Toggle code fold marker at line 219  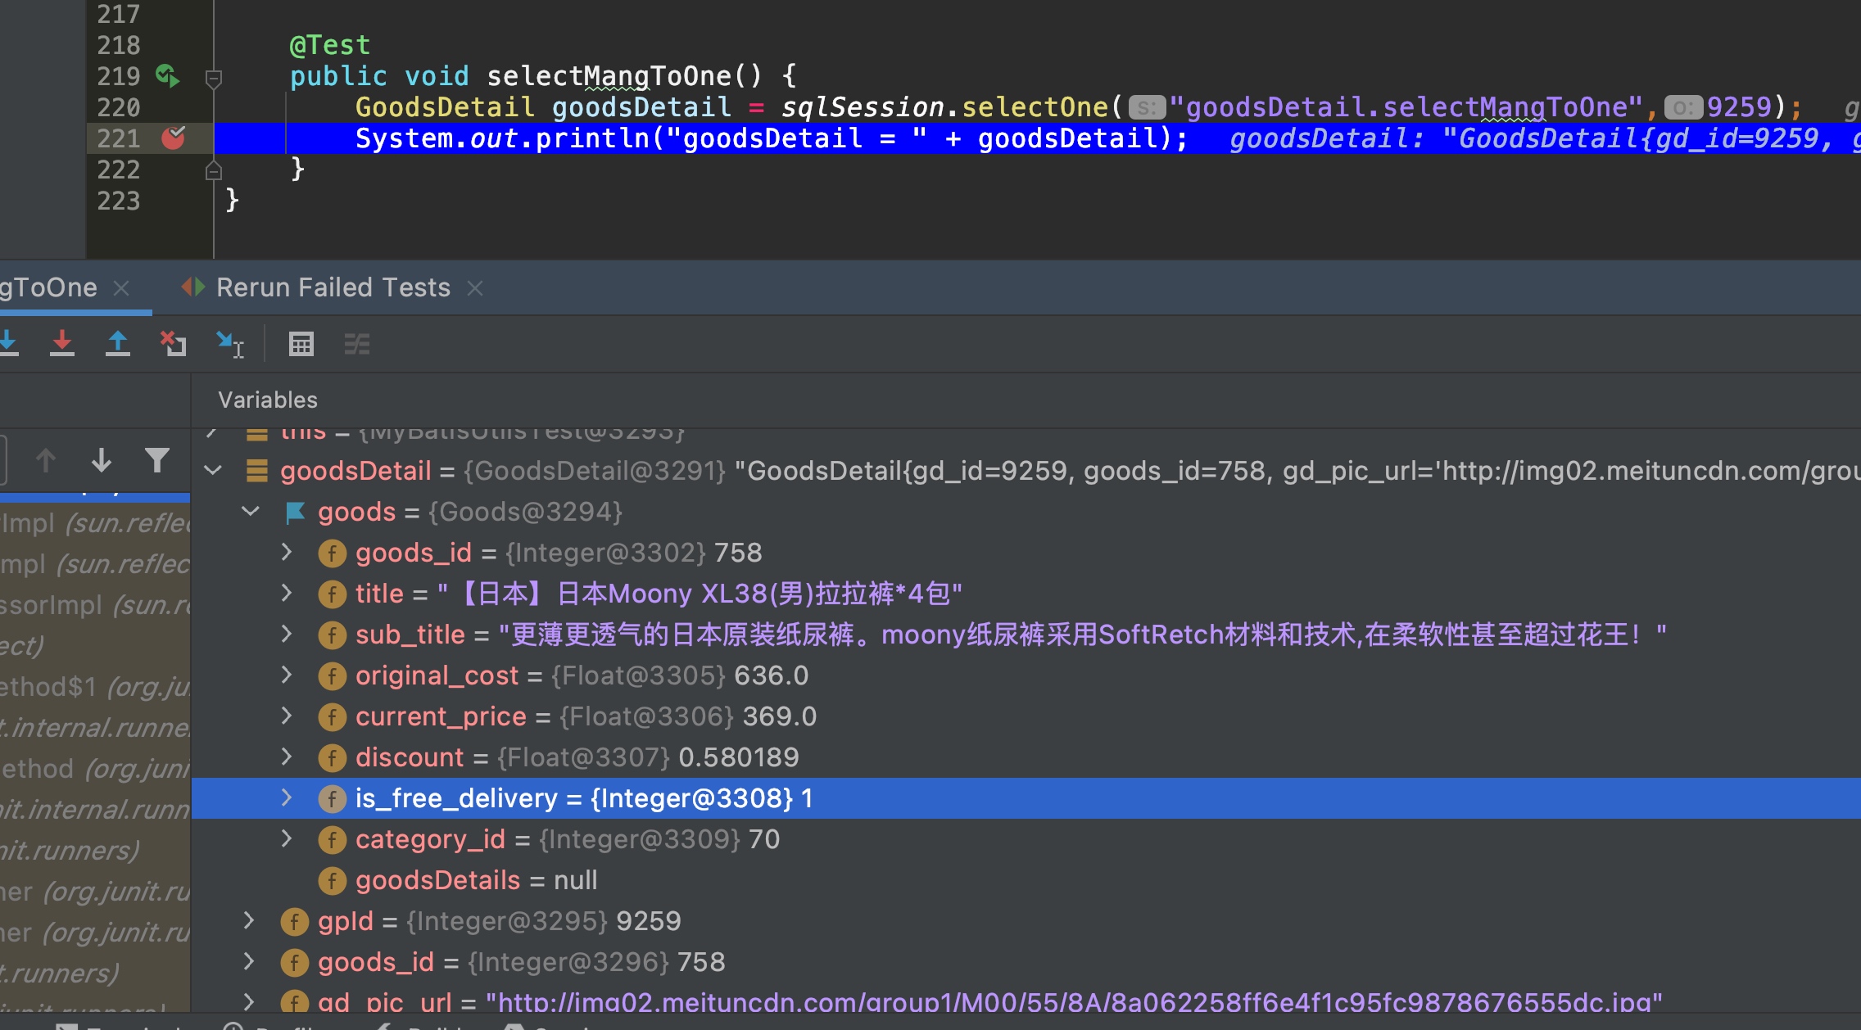(x=214, y=79)
